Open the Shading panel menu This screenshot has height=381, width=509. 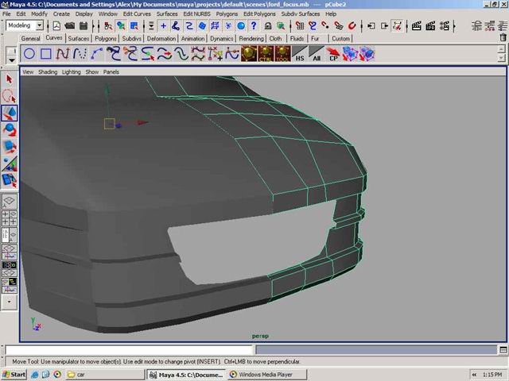(48, 71)
